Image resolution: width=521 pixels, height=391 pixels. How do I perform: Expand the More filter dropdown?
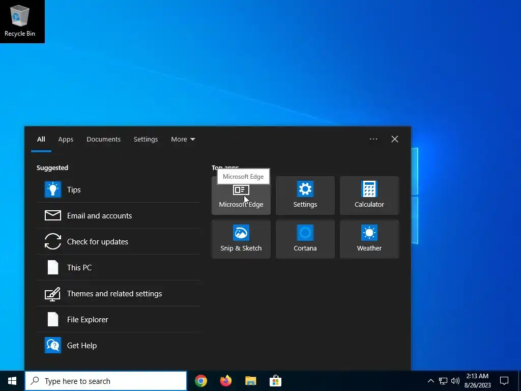click(183, 139)
